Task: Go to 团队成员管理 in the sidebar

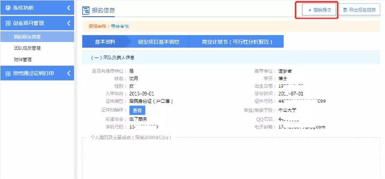Action: point(27,48)
